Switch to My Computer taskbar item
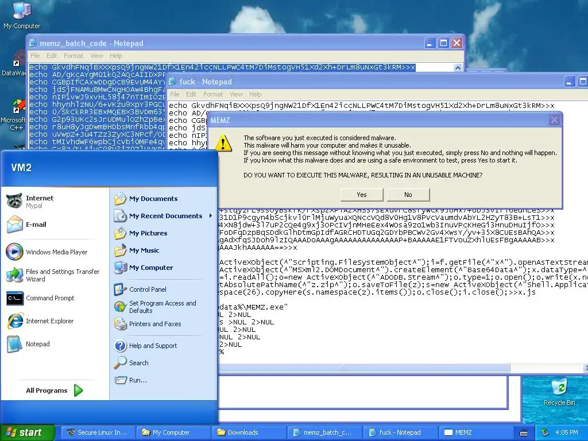 point(173,432)
